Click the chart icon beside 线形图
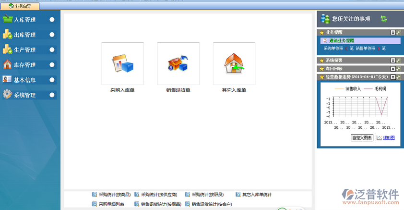 [x=379, y=138]
